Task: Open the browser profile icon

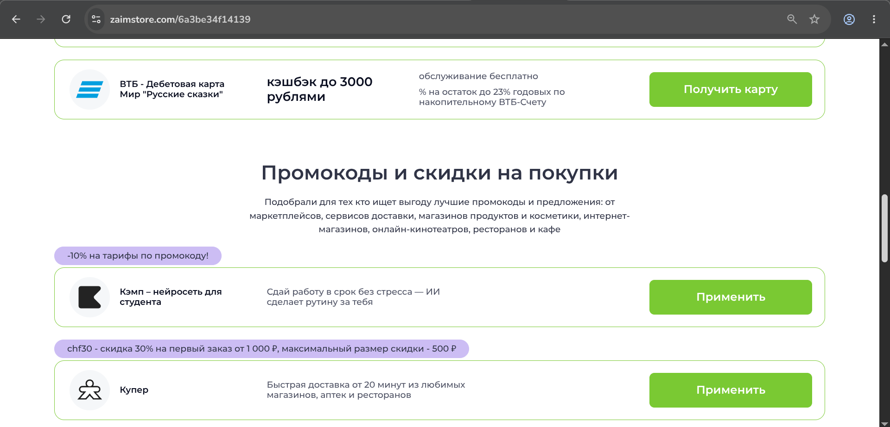Action: (849, 19)
